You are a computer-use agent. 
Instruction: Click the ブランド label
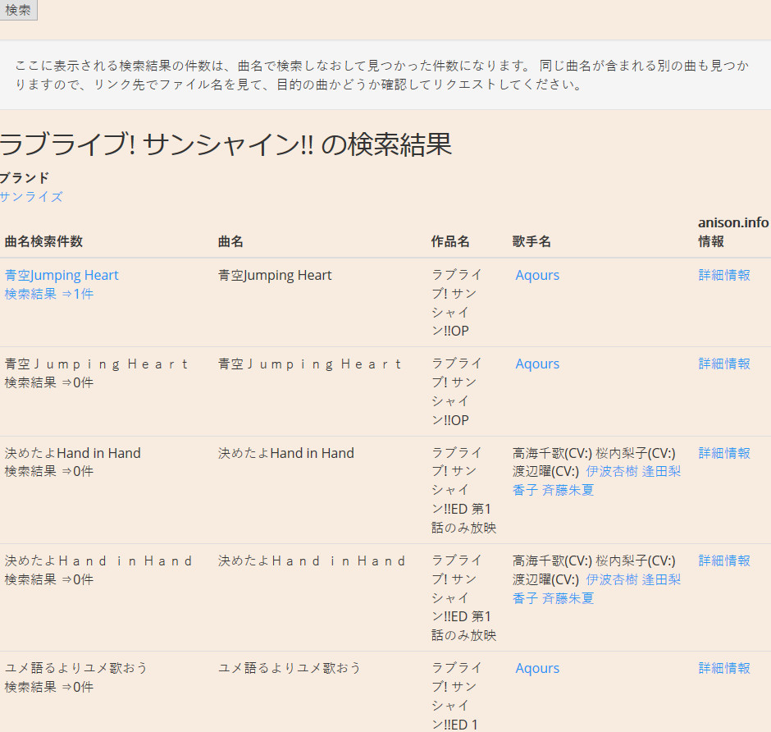[x=25, y=177]
